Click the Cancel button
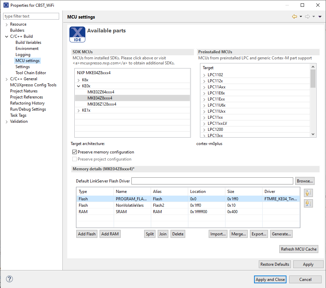Image resolution: width=326 pixels, height=288 pixels. pos(305,280)
